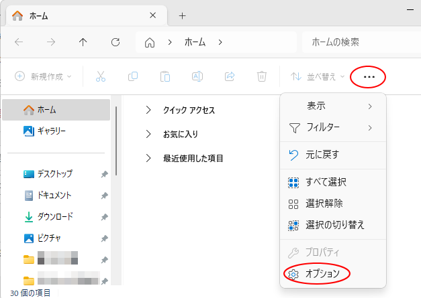Expand the 最近使用した項目 section
The height and width of the screenshot is (298, 421).
coord(148,158)
